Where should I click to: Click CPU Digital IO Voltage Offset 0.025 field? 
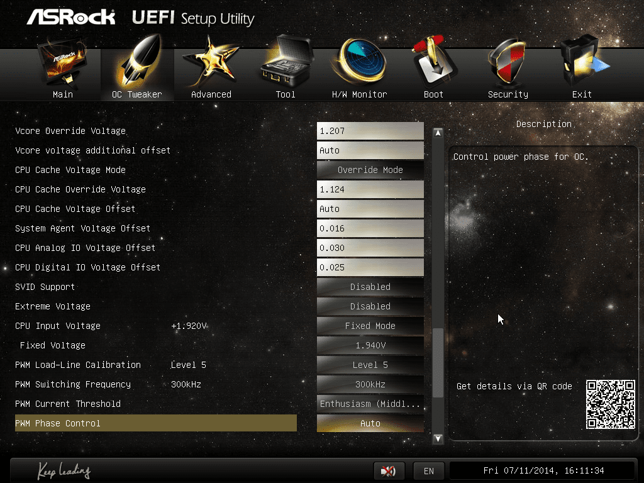[x=370, y=267]
